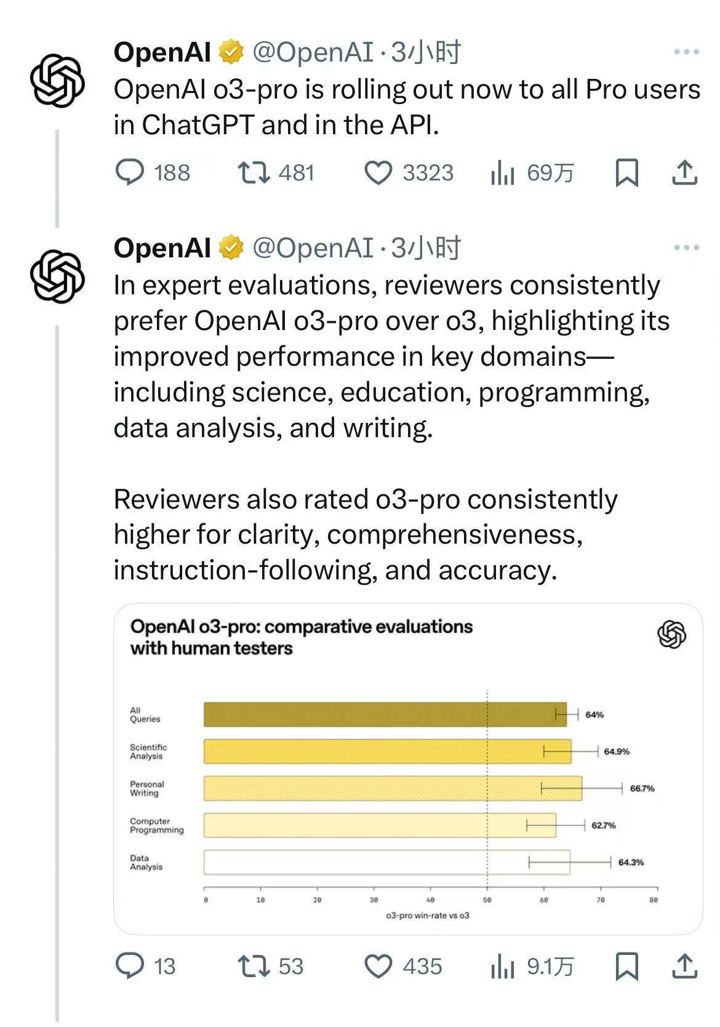Open the o3-pro comparative evaluations chart image
Image resolution: width=720 pixels, height=1027 pixels.
tap(407, 768)
